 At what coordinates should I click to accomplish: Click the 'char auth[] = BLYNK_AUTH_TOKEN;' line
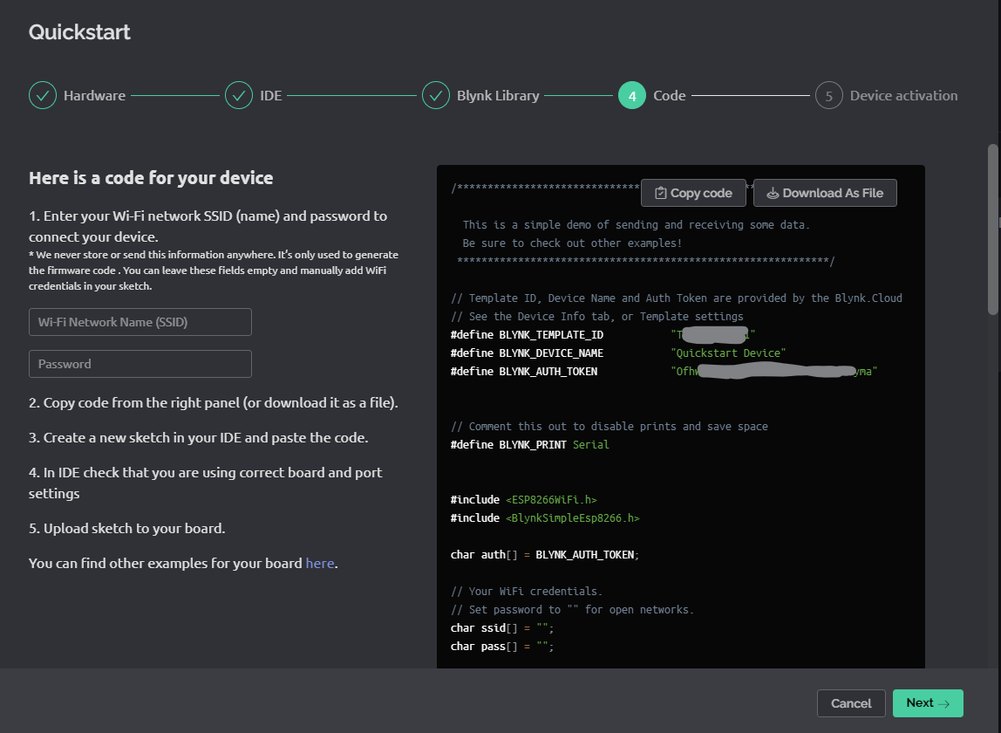coord(545,555)
